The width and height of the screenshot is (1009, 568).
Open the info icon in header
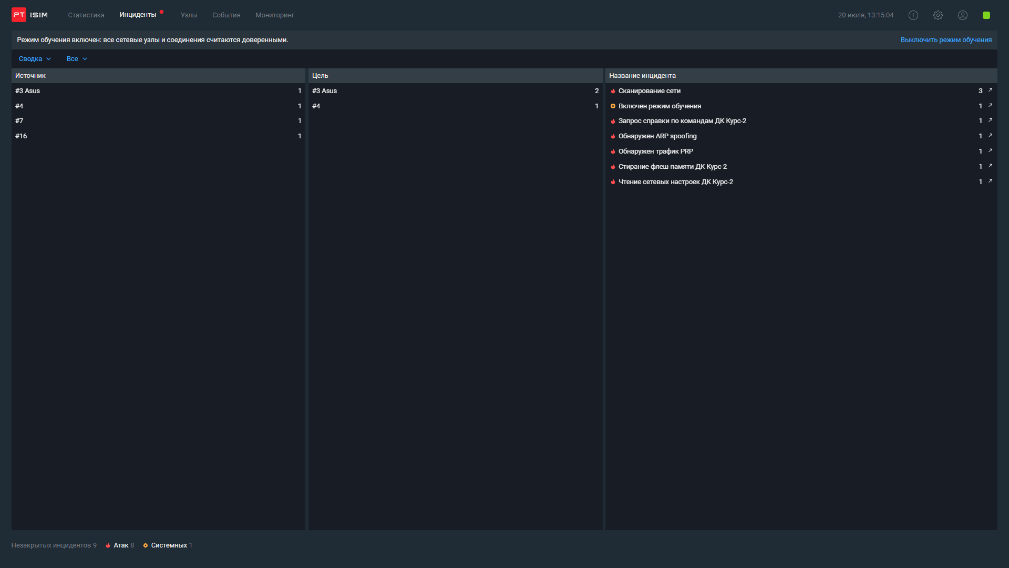tap(913, 15)
